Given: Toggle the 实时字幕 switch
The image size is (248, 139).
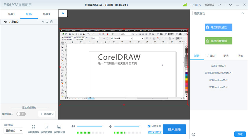Looking at the screenshot, I should click(21, 114).
